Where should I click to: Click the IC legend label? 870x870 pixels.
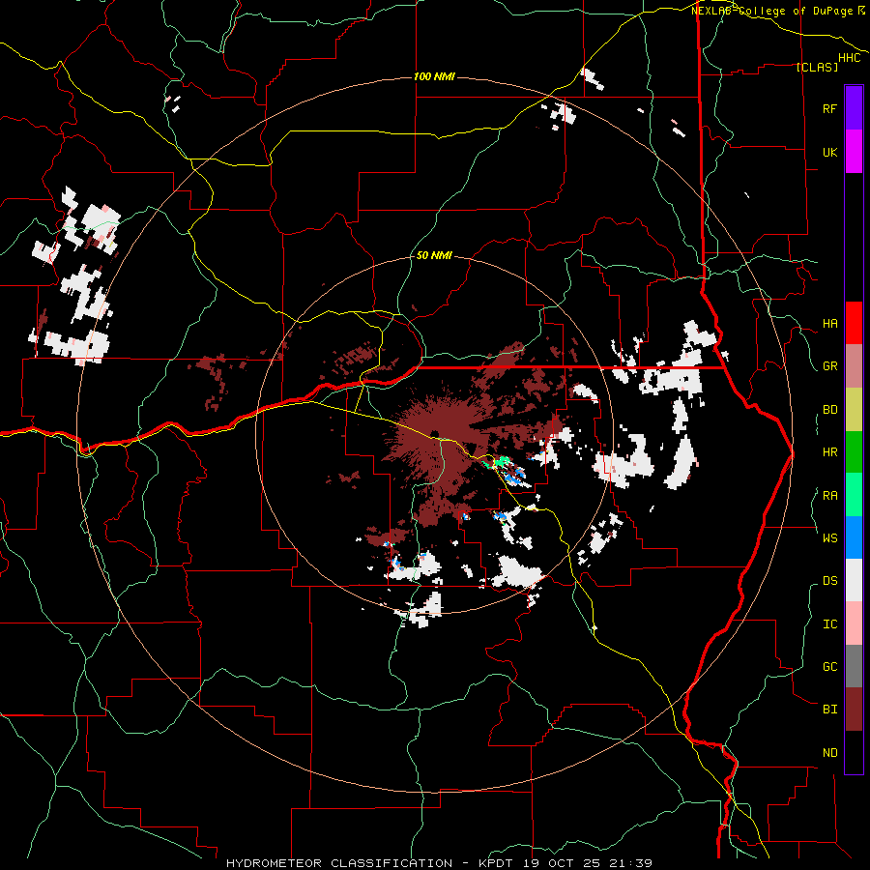(x=829, y=624)
